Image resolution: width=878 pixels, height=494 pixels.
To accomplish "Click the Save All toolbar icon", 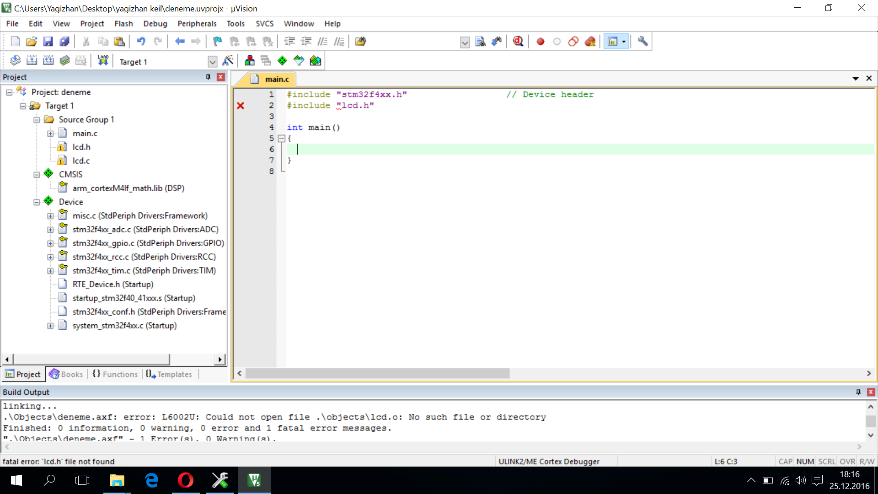I will (x=64, y=42).
